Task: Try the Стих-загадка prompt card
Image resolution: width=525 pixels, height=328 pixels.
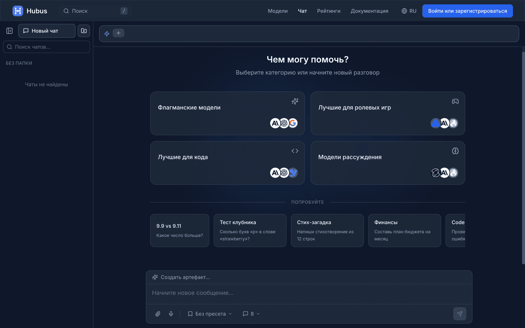Action: pyautogui.click(x=327, y=230)
